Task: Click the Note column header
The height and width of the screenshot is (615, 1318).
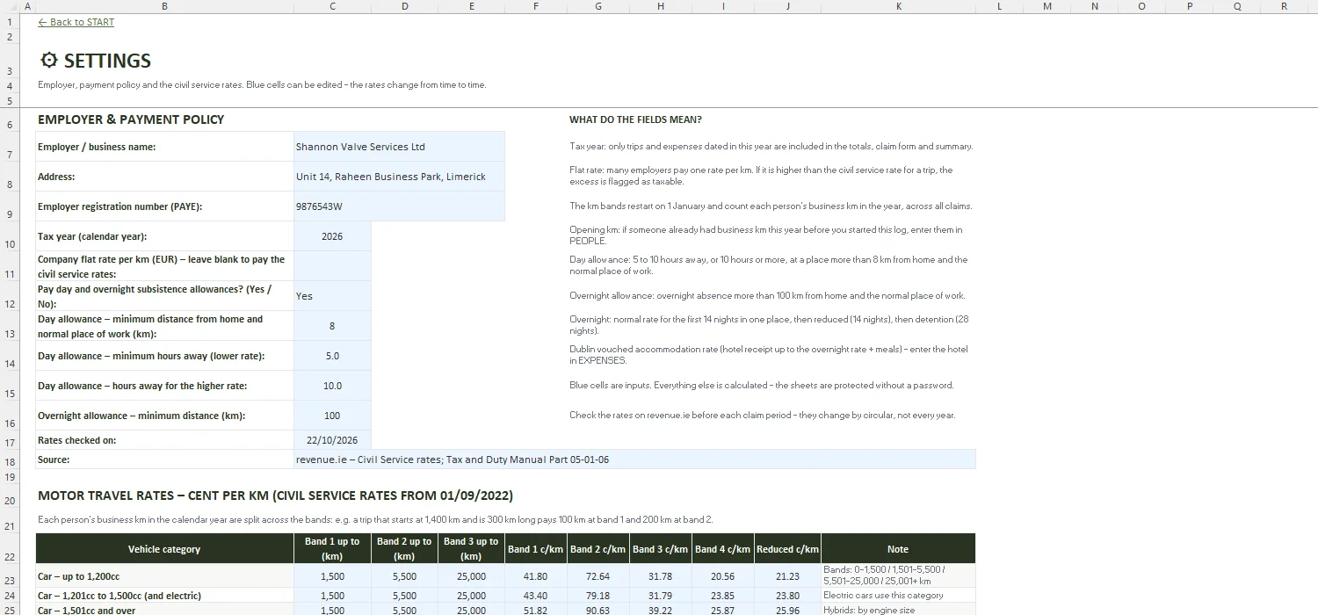Action: [x=898, y=549]
